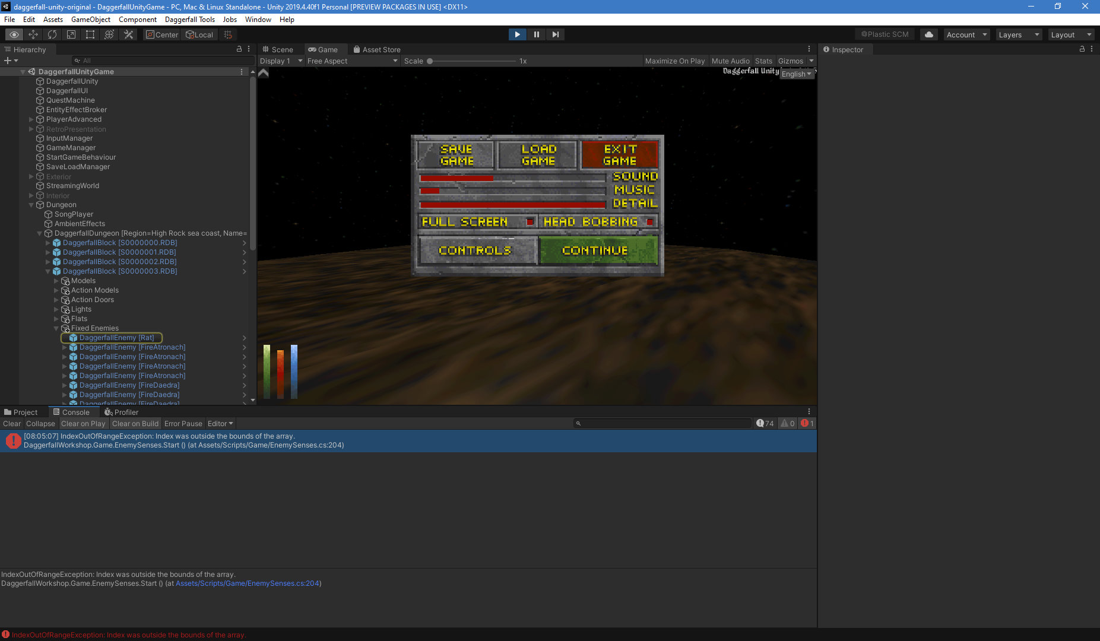Open Free Aspect dropdown

[352, 61]
